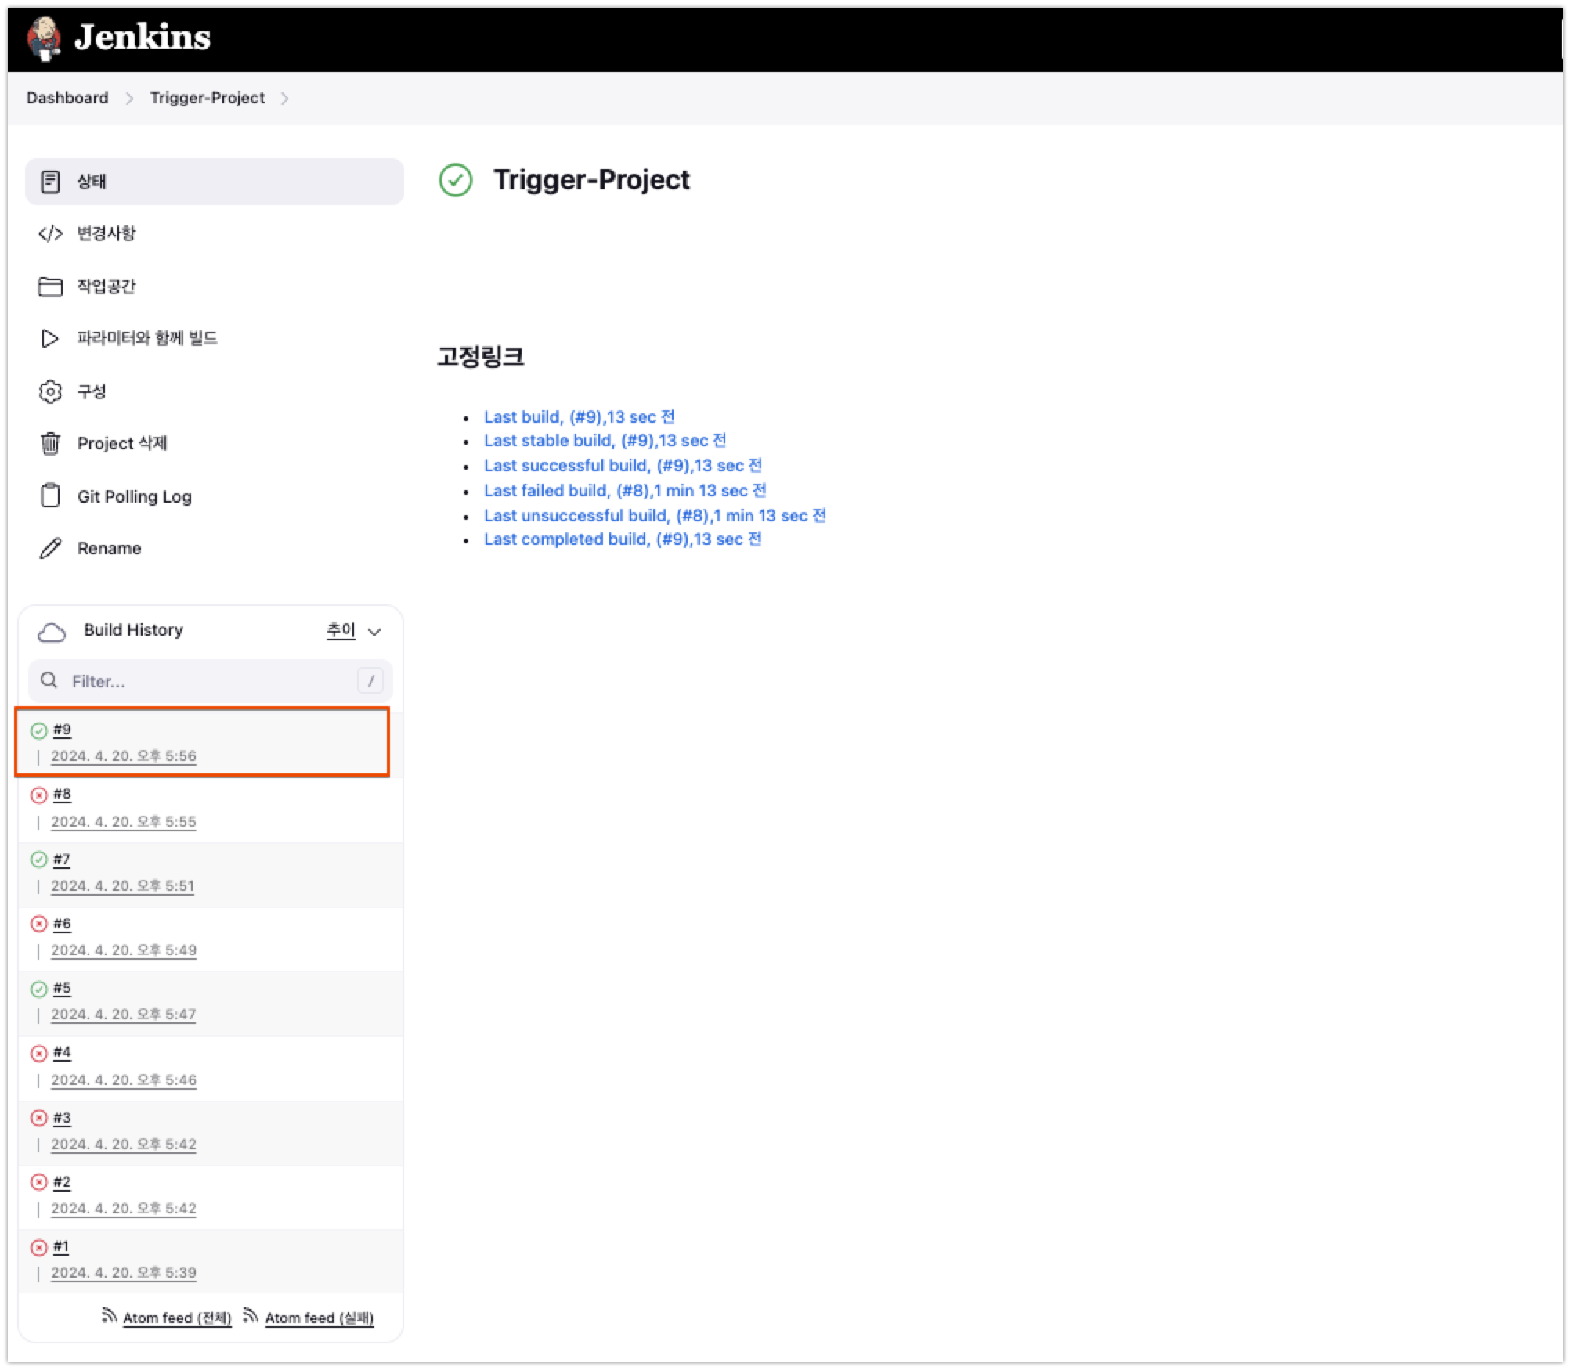This screenshot has height=1370, width=1571.
Task: Open build #7 number link
Action: pyautogui.click(x=62, y=859)
